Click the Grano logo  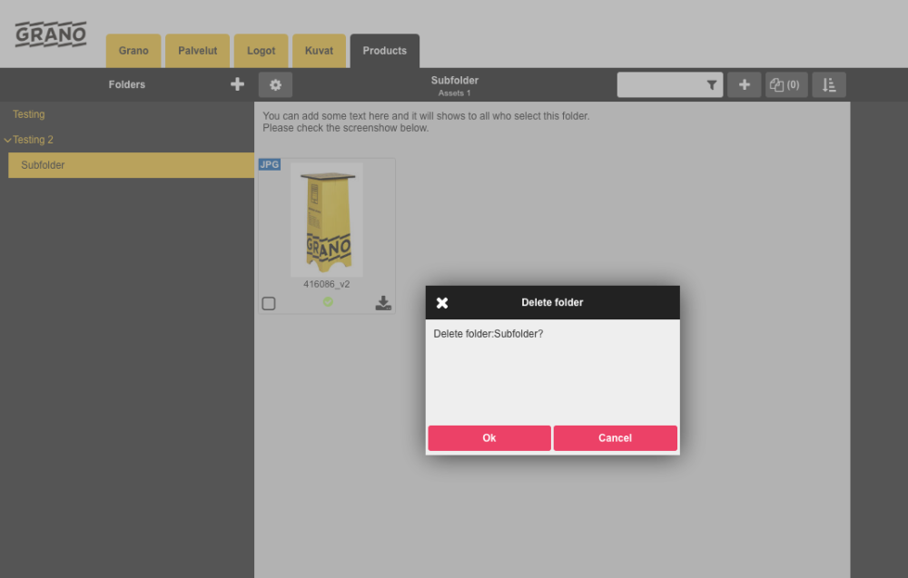[x=51, y=34]
